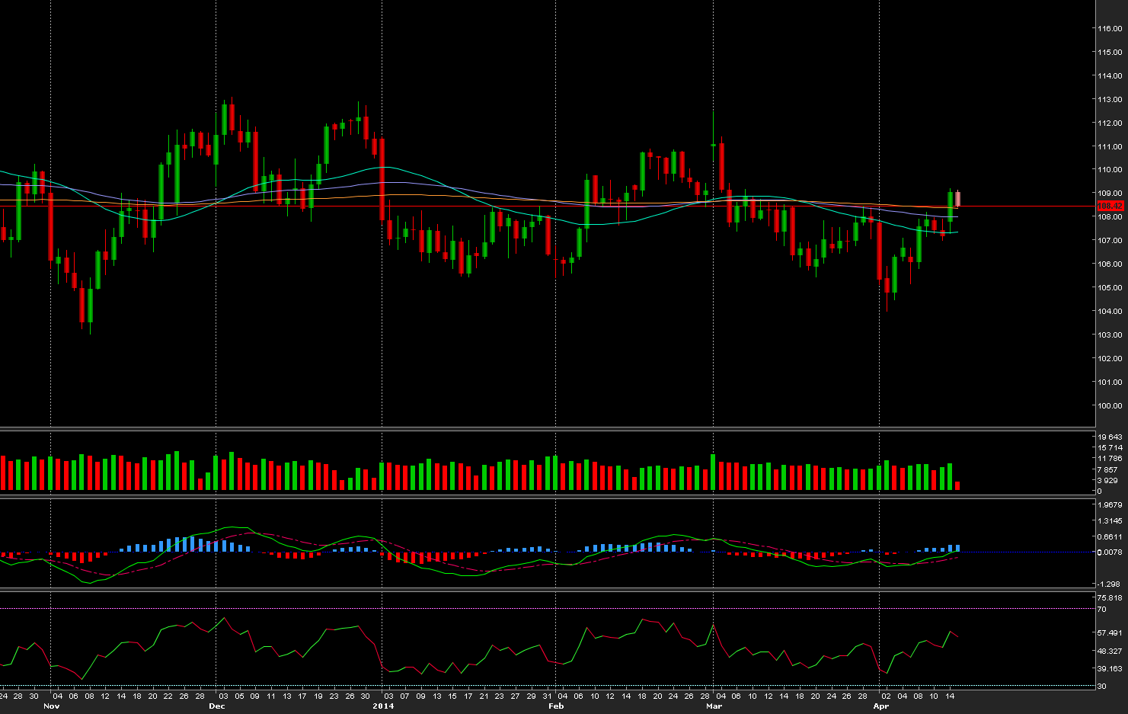Viewport: 1128px width, 714px height.
Task: Click the 106.00 price axis label
Action: pyautogui.click(x=1110, y=264)
